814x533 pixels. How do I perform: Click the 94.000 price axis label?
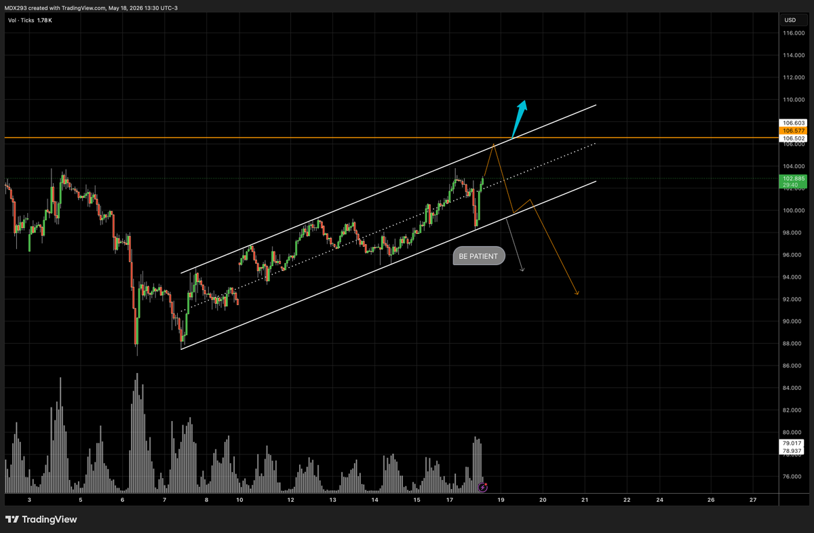pos(793,277)
